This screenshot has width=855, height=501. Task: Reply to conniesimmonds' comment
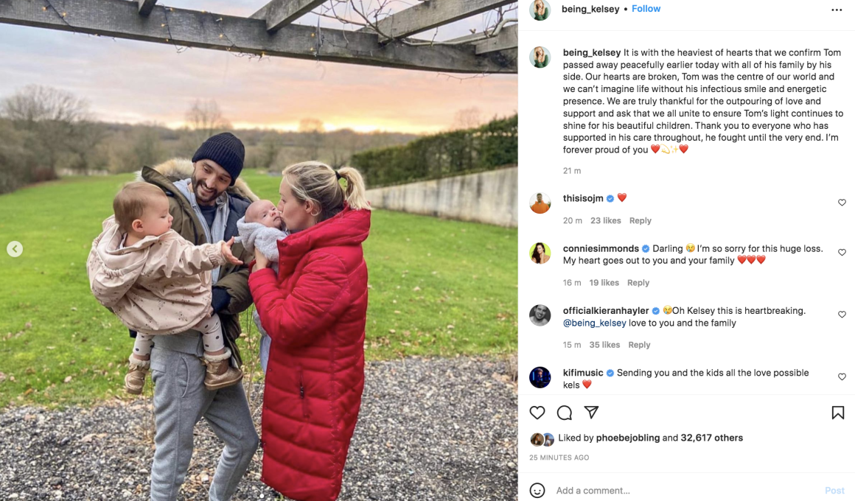pyautogui.click(x=638, y=282)
